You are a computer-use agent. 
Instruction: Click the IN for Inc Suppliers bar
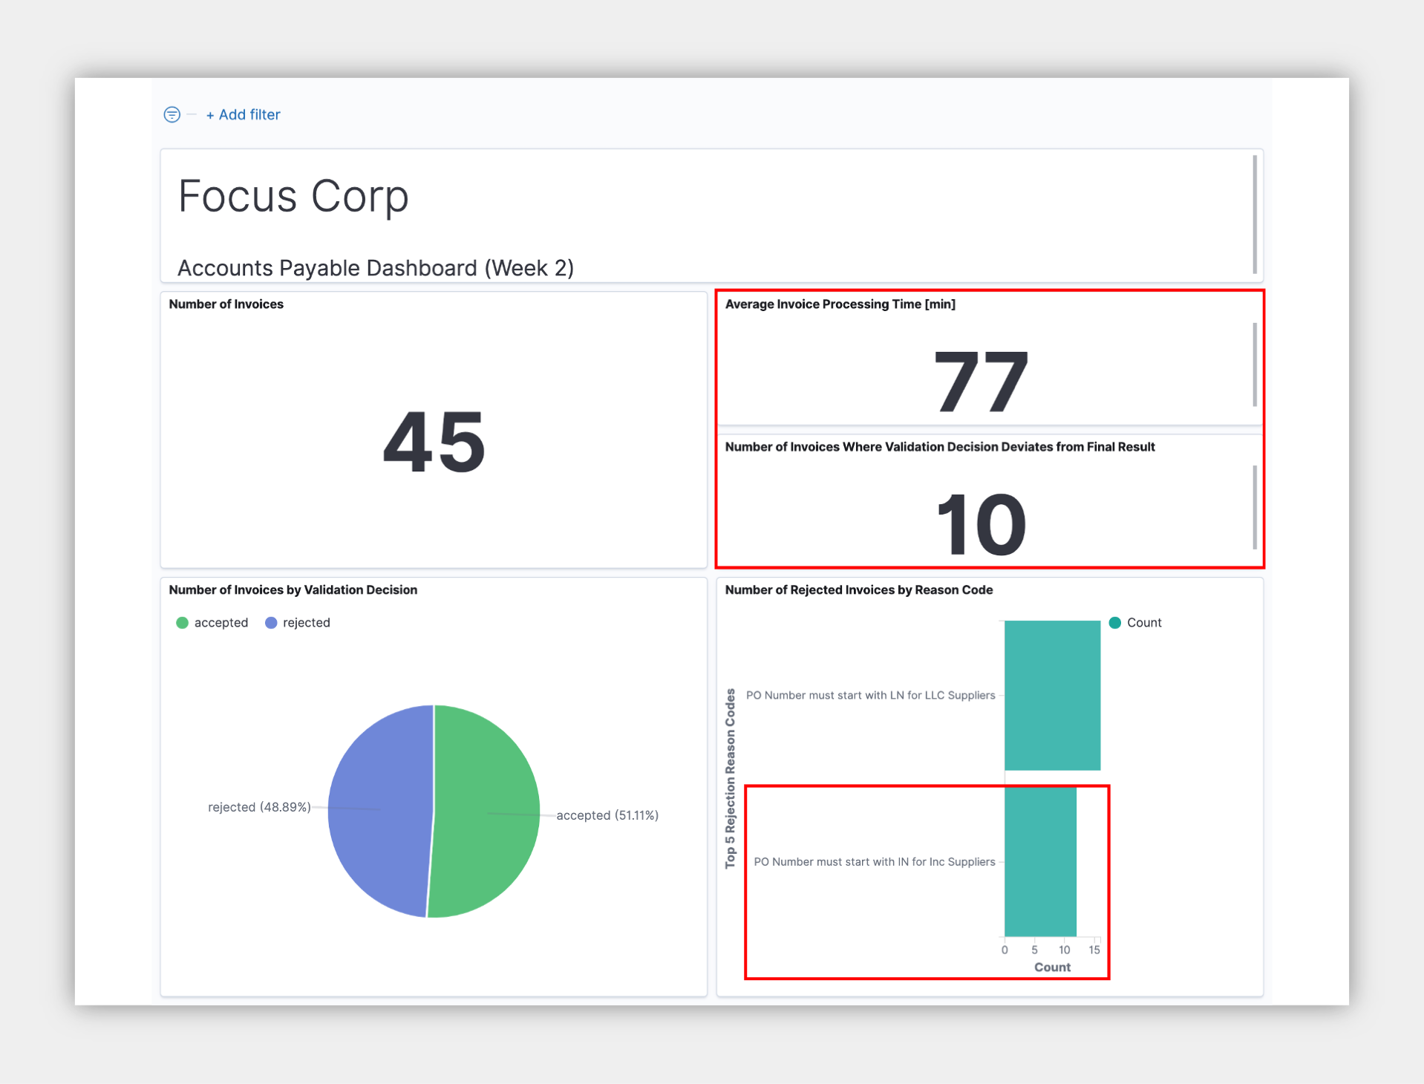click(1040, 861)
